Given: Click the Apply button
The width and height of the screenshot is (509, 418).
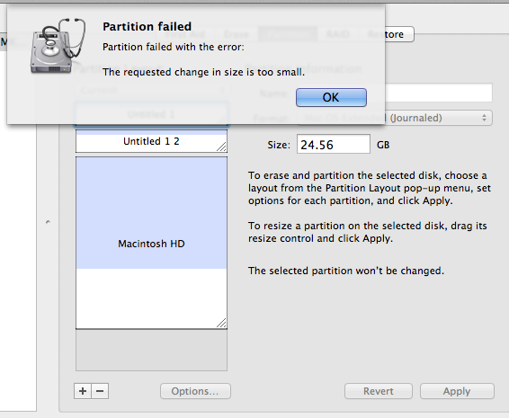Looking at the screenshot, I should [x=457, y=391].
